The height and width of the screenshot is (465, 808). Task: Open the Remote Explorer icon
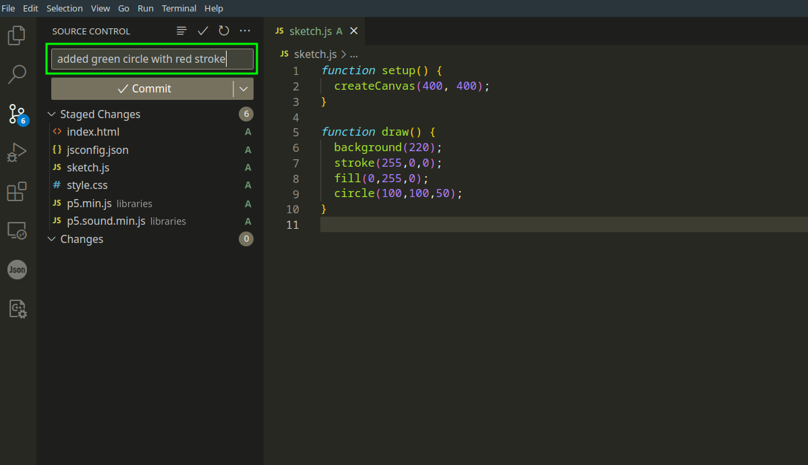17,231
